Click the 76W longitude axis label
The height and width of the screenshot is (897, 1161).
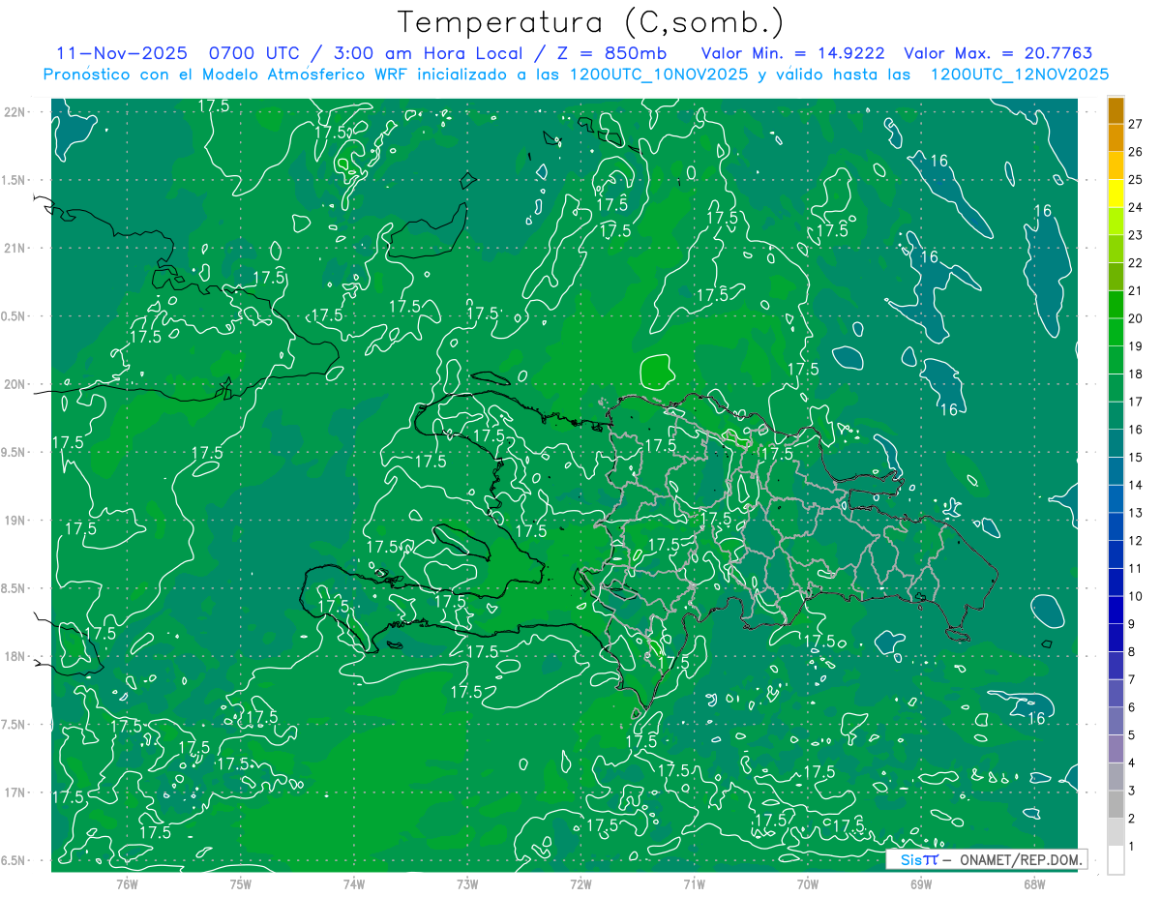pos(127,884)
